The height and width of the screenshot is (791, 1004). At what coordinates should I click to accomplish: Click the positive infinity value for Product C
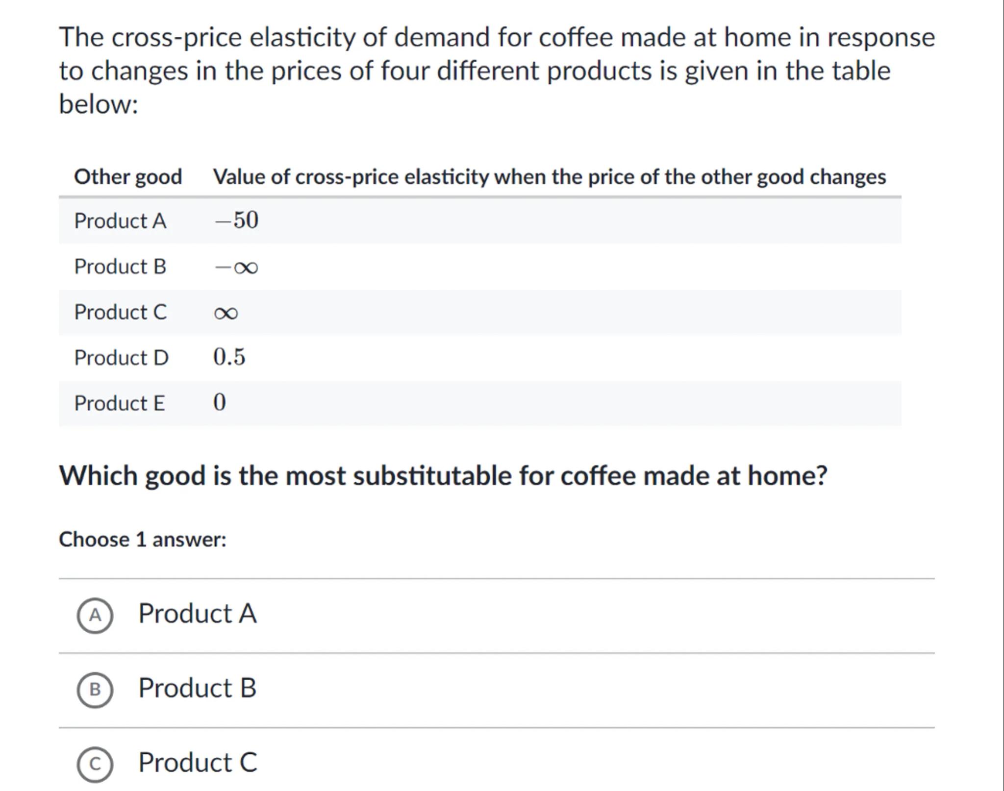[226, 313]
